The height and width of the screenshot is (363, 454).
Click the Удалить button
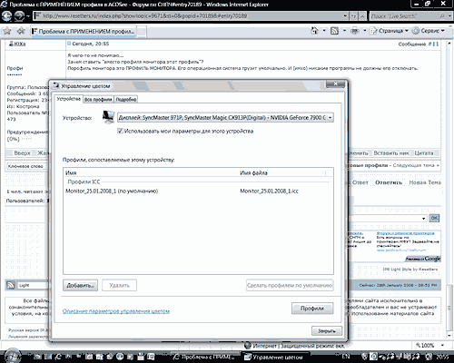coord(119,285)
